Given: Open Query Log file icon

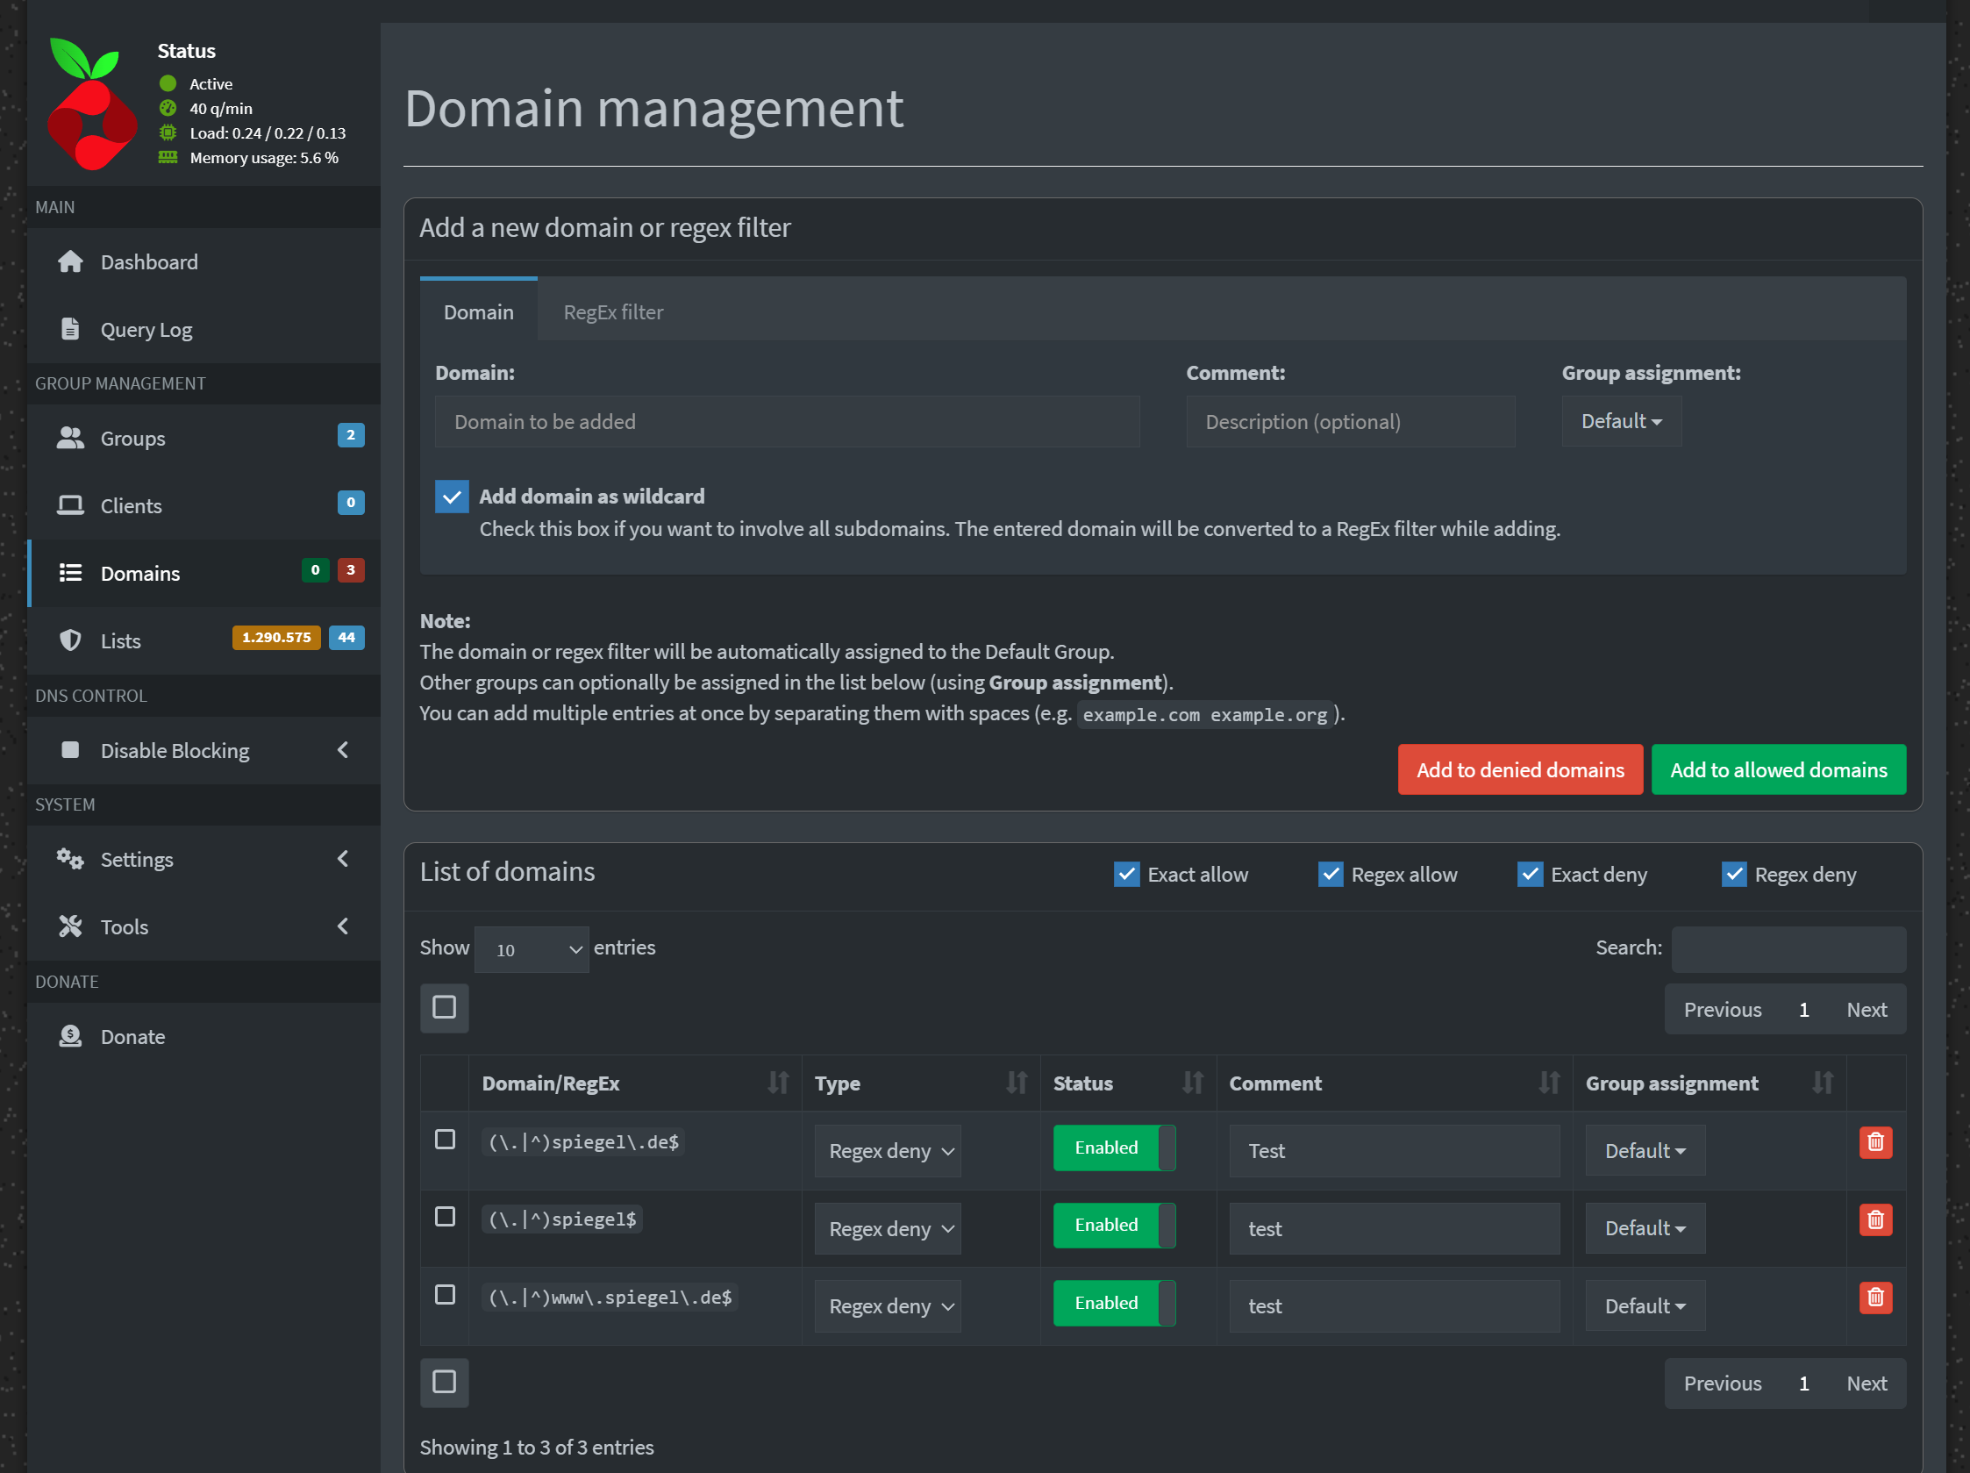Looking at the screenshot, I should point(70,330).
